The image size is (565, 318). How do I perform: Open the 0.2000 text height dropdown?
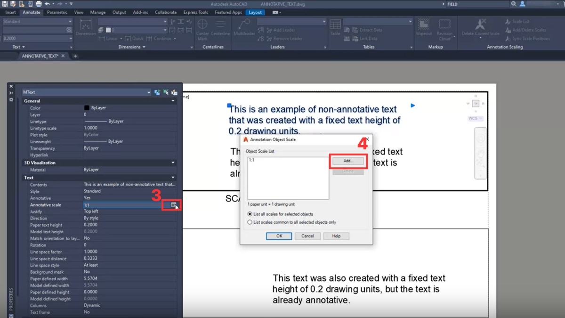(x=70, y=39)
